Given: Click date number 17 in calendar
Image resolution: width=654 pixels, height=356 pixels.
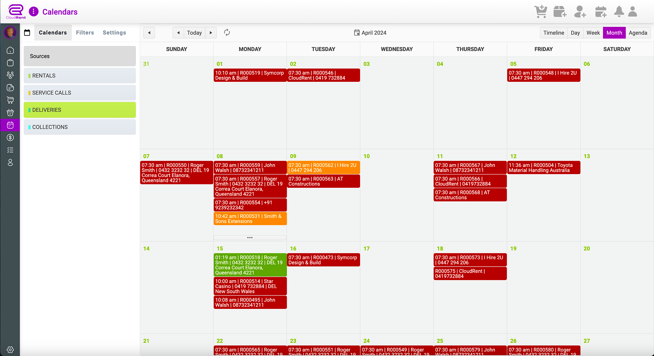Looking at the screenshot, I should (367, 248).
